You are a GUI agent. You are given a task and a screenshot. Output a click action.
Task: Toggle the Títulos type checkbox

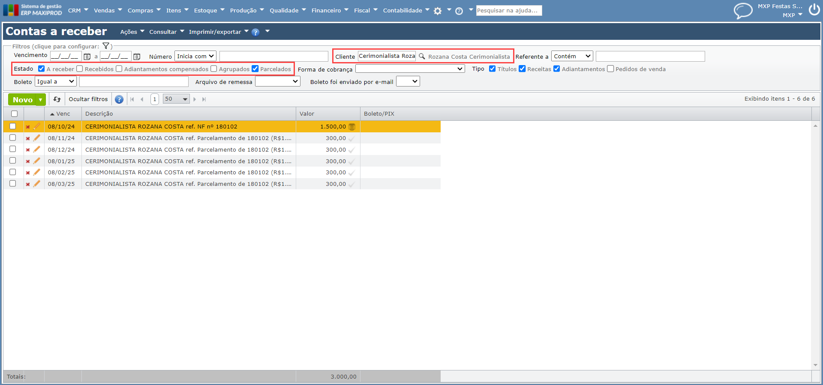point(493,69)
